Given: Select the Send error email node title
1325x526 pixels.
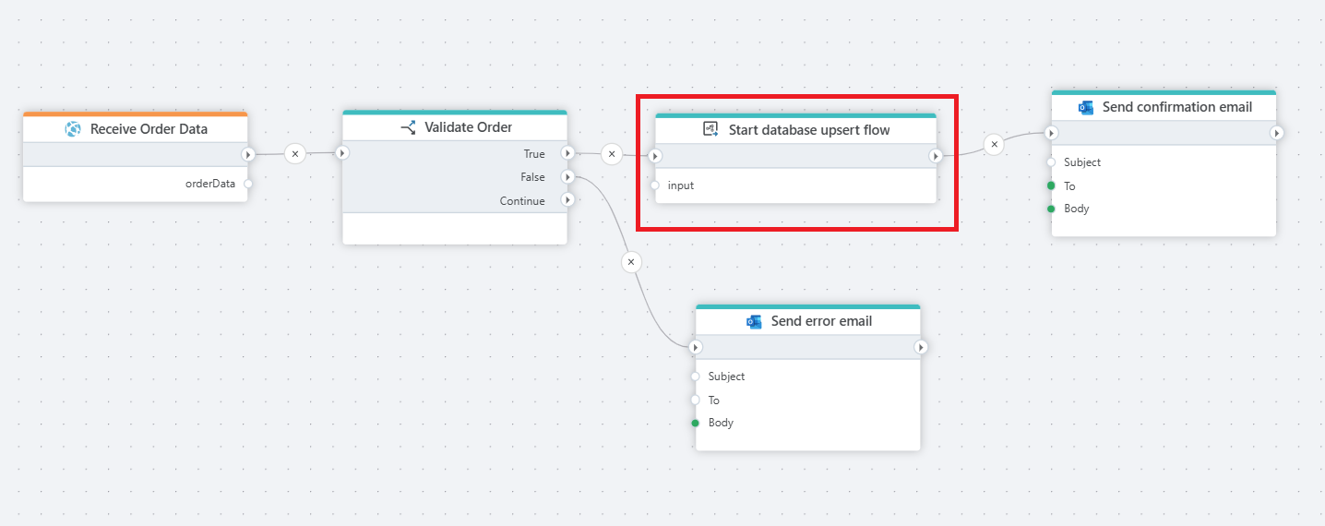Looking at the screenshot, I should click(x=821, y=321).
